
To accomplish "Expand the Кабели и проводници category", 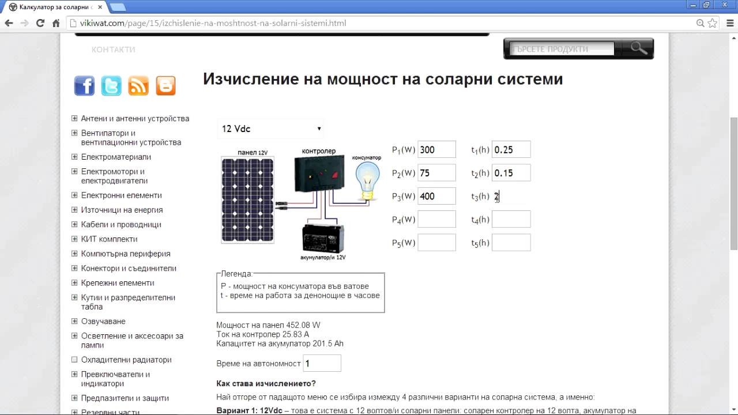I will (74, 224).
